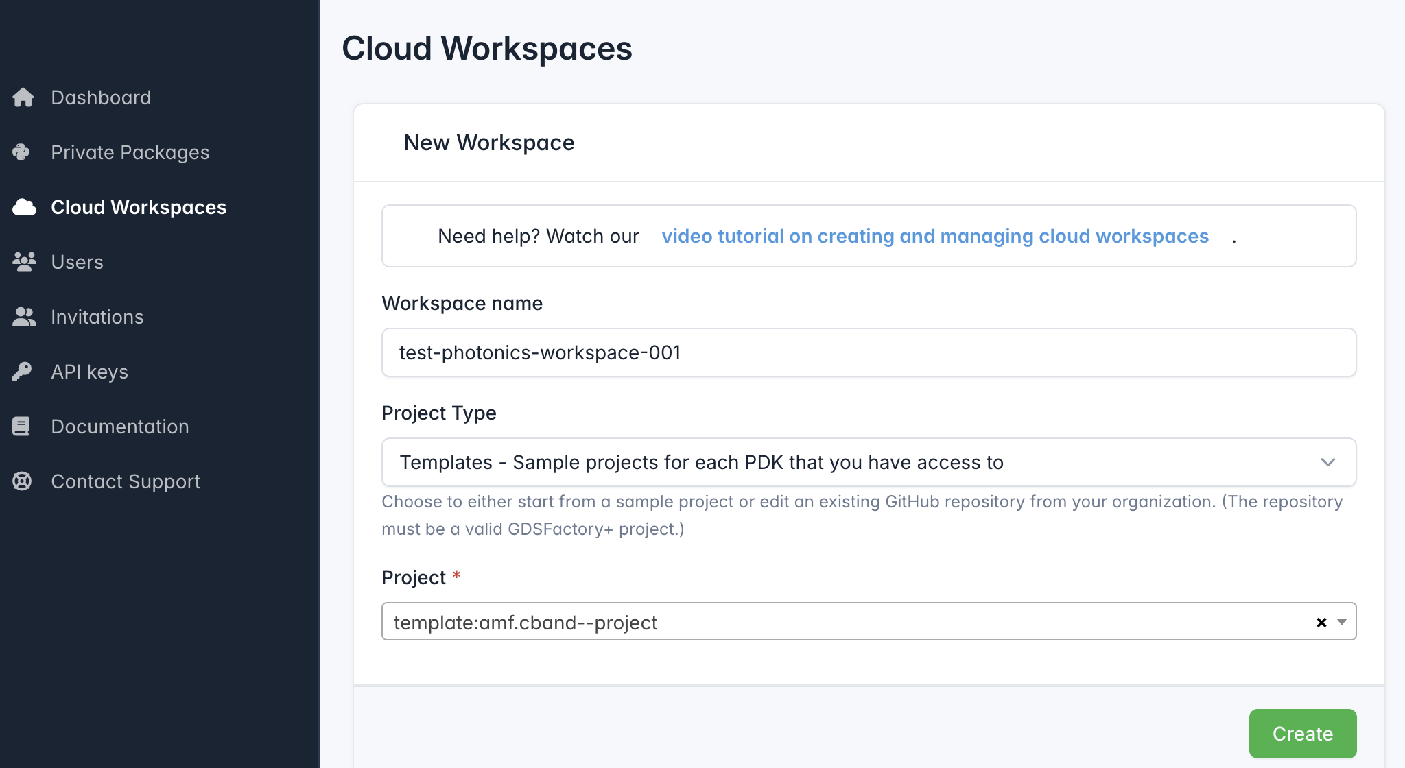
Task: Expand the Project selection dropdown
Action: tap(1341, 622)
